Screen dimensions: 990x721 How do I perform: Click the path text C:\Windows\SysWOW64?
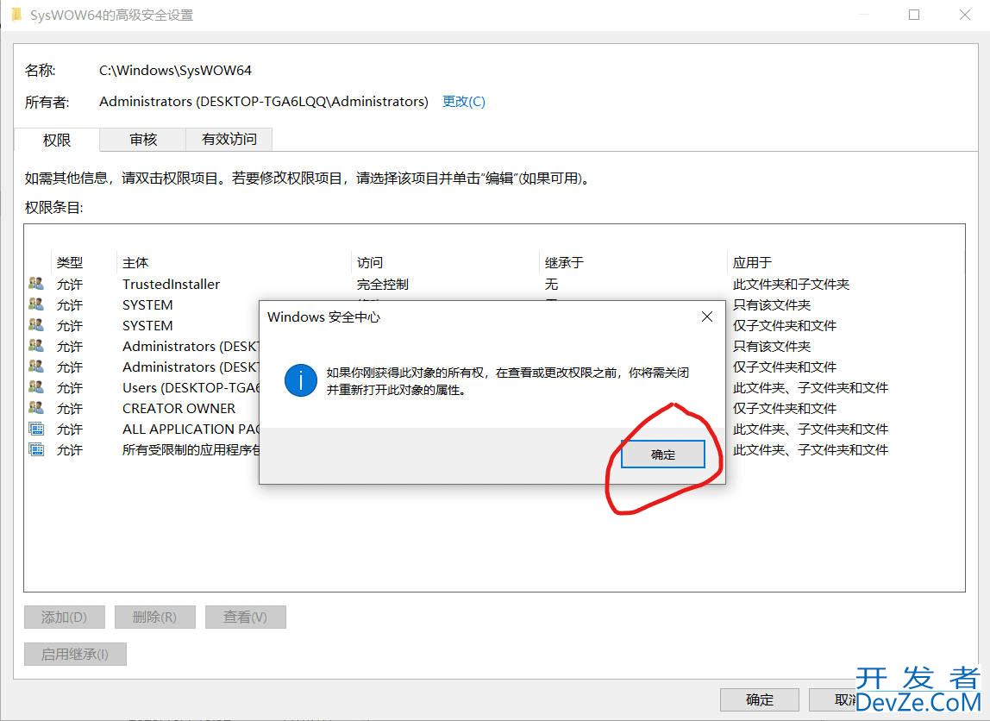click(x=176, y=70)
